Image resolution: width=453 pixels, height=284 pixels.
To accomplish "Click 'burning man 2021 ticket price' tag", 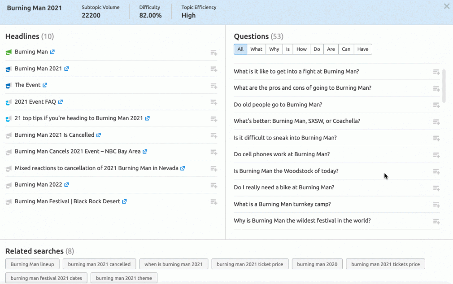I will pyautogui.click(x=250, y=264).
